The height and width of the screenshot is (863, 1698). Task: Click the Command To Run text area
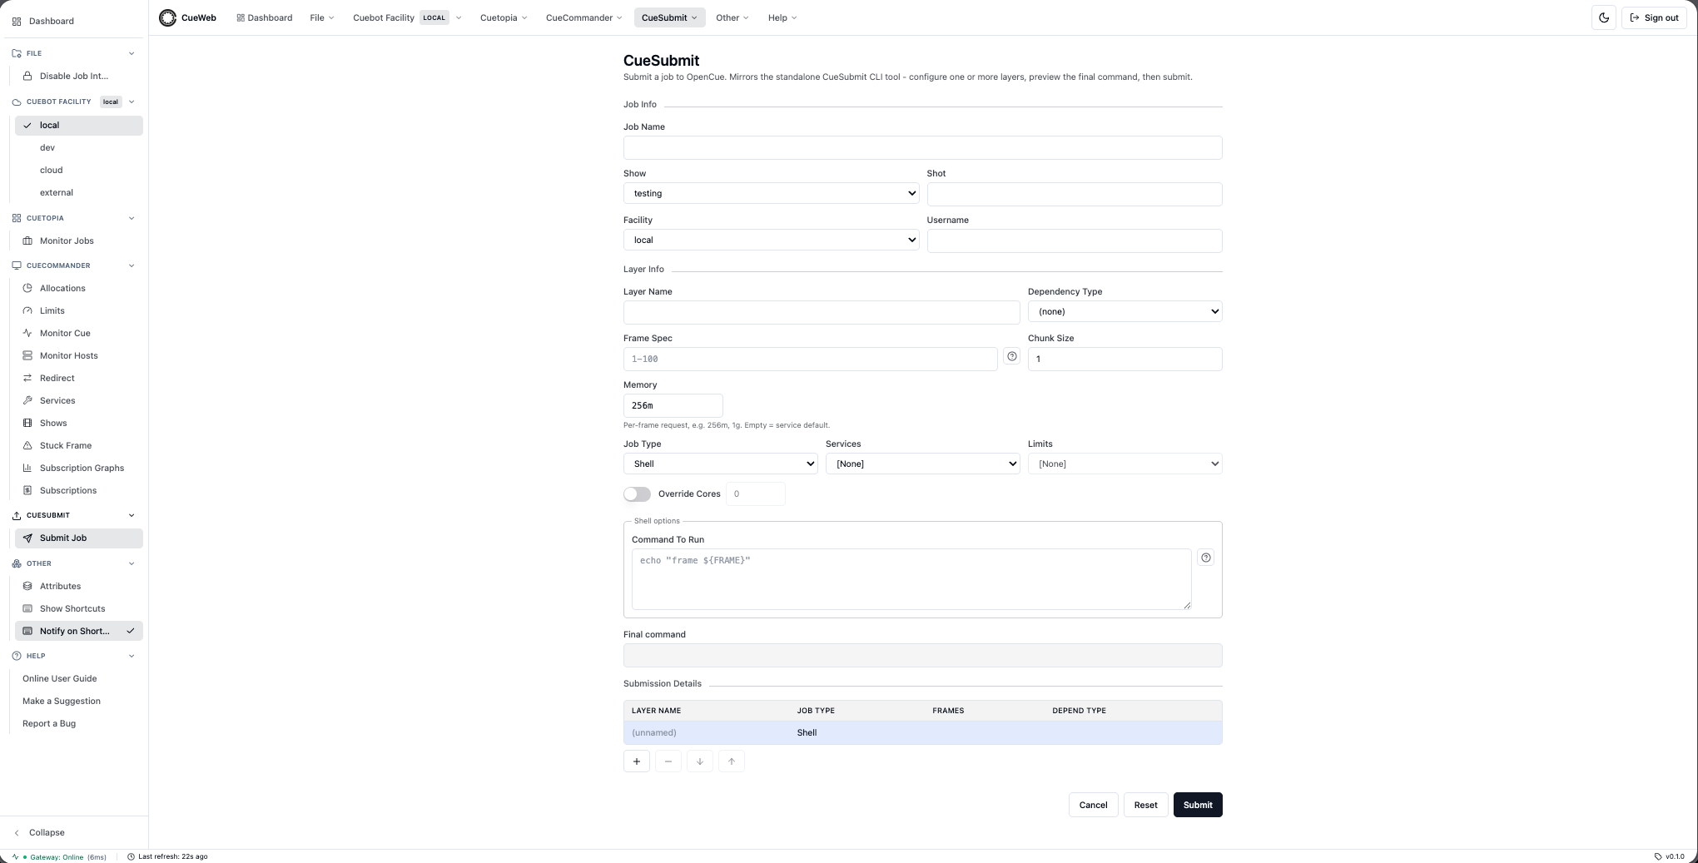(x=911, y=578)
